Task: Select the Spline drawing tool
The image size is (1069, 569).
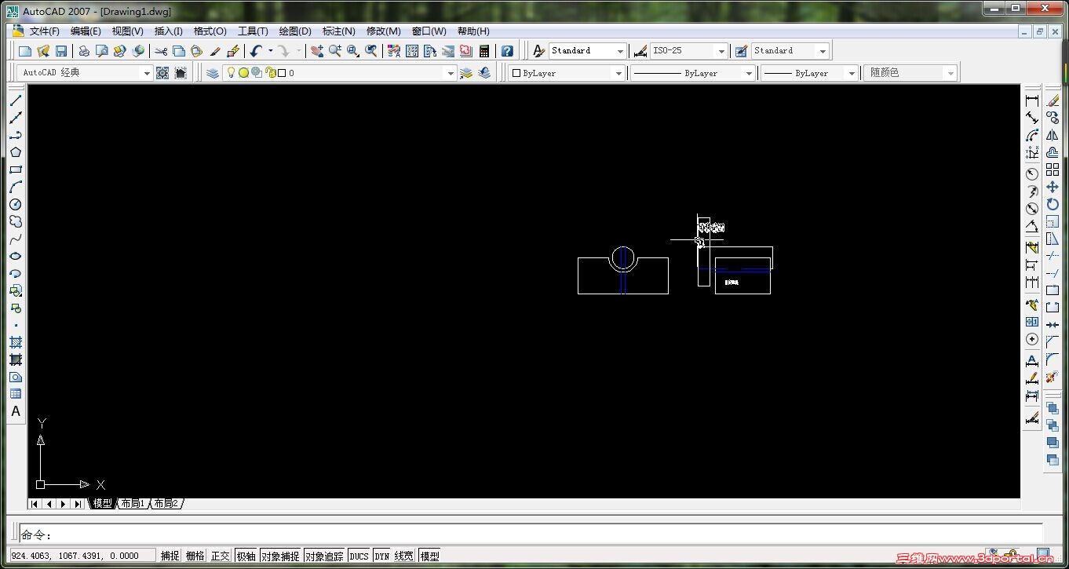Action: click(16, 239)
